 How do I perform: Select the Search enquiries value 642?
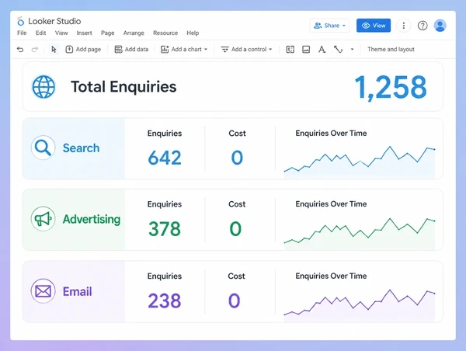click(x=165, y=158)
